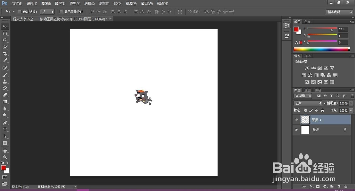Open layer style fx icon
Viewport: 355px width, 191px height.
click(311, 186)
